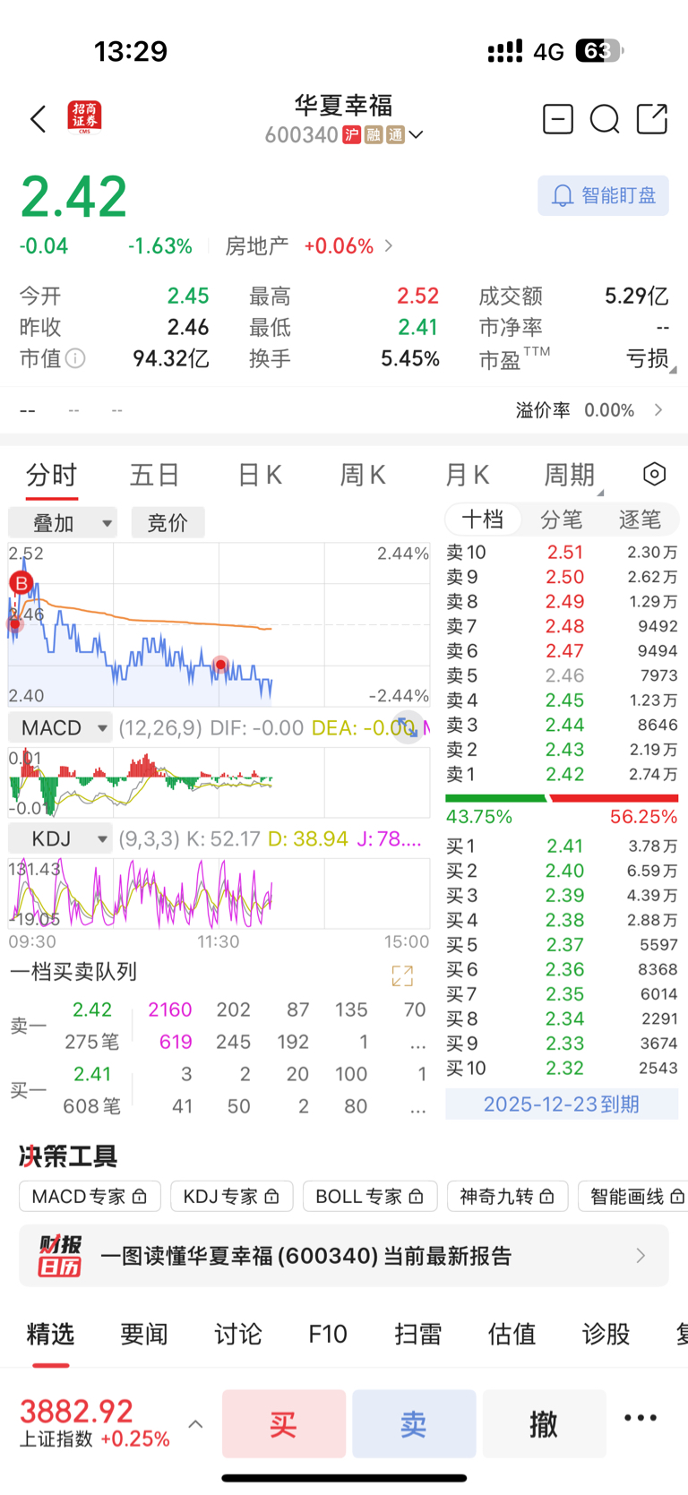This screenshot has height=1495, width=688.
Task: Select 要闻 news tab
Action: (144, 1334)
